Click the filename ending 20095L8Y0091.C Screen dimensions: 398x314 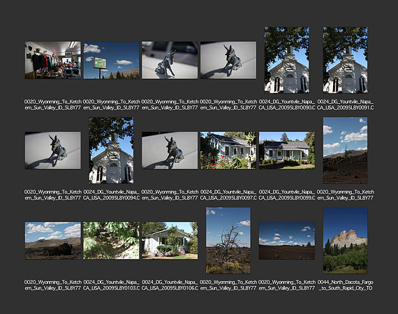[345, 105]
